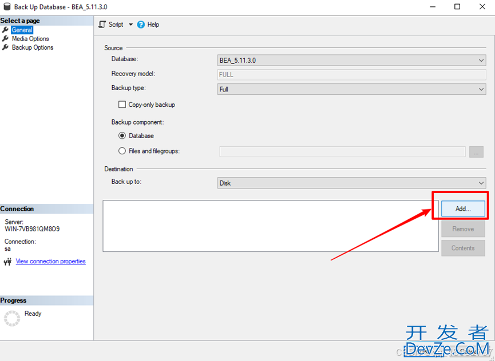Open the Media Options page
The height and width of the screenshot is (361, 495).
coord(30,39)
